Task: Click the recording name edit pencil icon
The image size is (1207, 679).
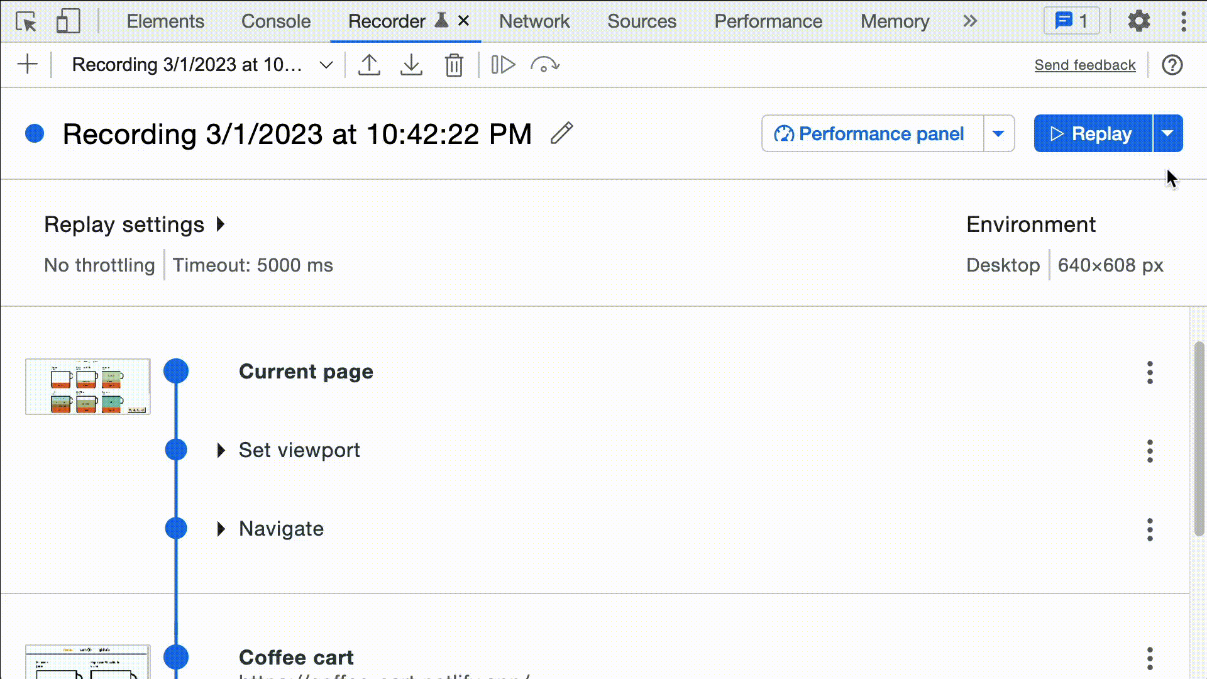Action: (x=561, y=133)
